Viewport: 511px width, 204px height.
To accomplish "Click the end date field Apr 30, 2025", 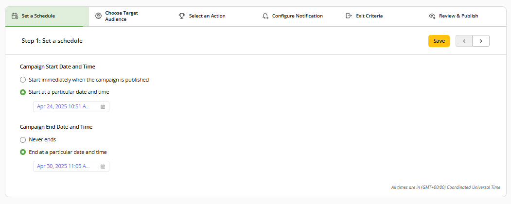I will [71, 167].
